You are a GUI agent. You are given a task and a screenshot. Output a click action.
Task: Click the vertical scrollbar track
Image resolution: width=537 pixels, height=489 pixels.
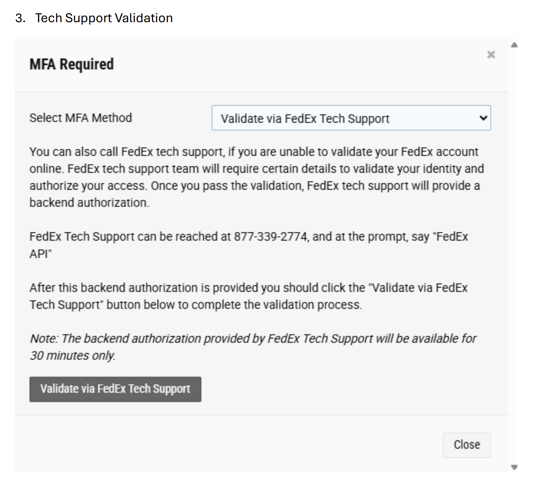514,256
